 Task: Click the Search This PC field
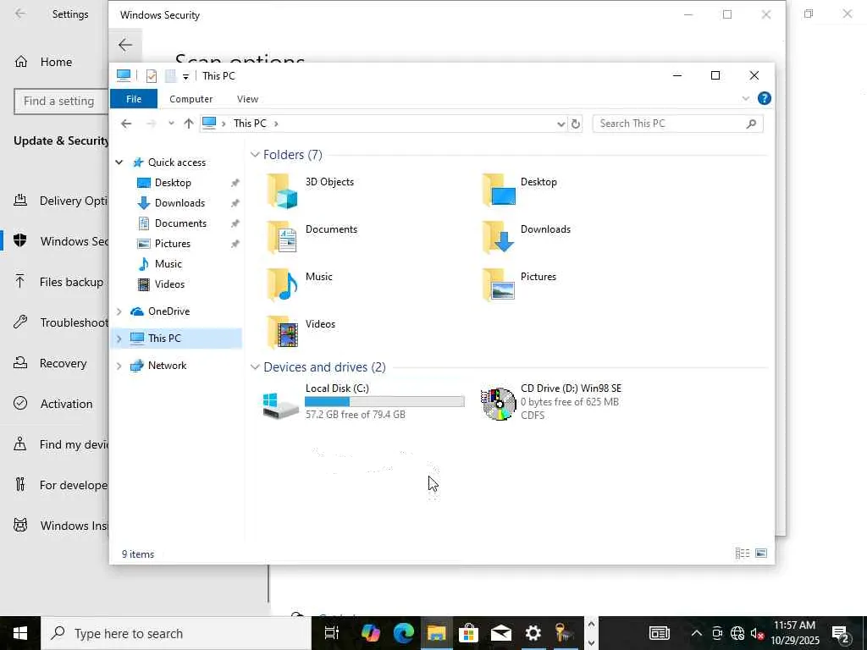[x=677, y=124]
